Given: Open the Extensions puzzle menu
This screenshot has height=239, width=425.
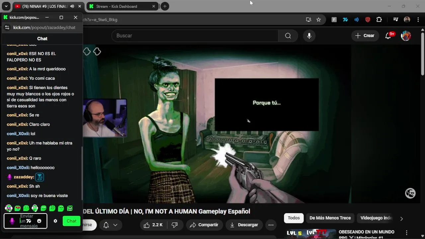Looking at the screenshot, I should pos(379,20).
